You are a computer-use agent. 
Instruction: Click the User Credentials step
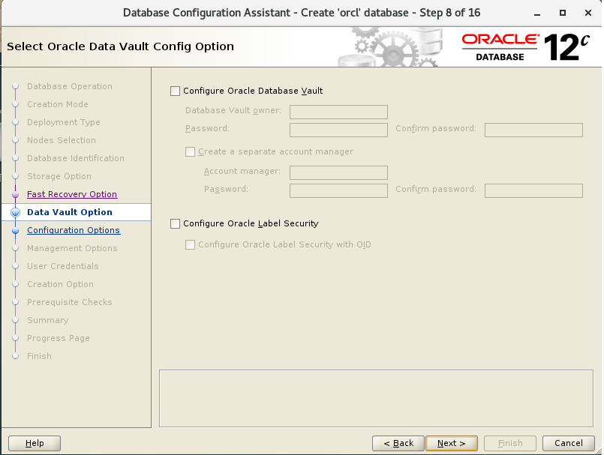point(63,266)
